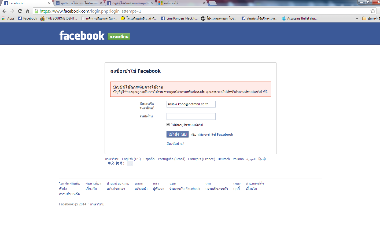Bookmark this page with the star icon
Screen dimensions: 380x230
click(373, 11)
